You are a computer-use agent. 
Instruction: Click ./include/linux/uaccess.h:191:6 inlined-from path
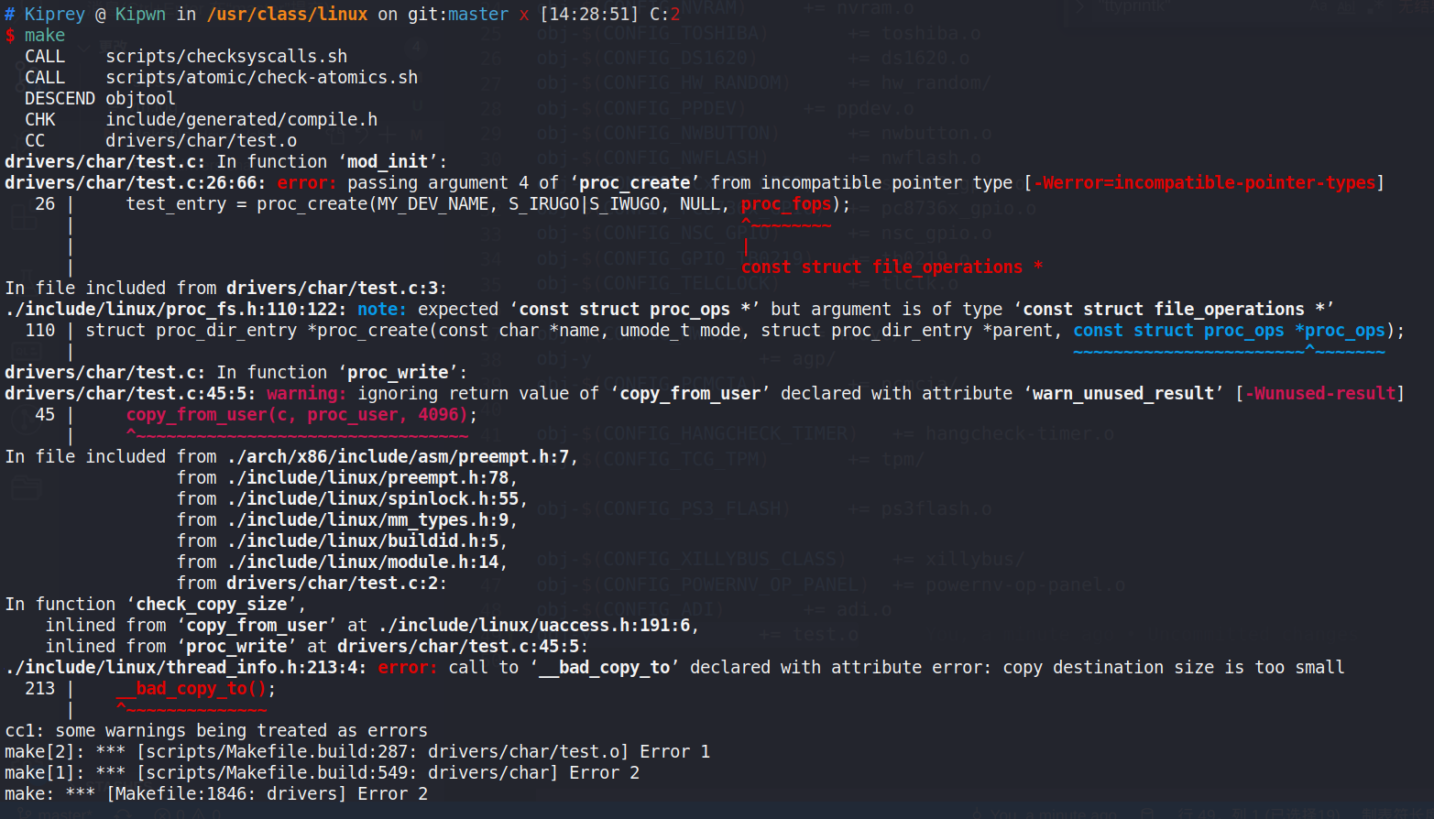click(538, 626)
